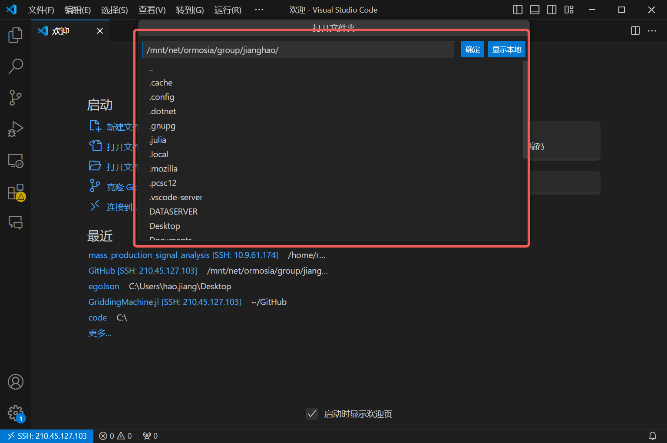Expand the hidden menus ellipsis in title bar
Image resolution: width=667 pixels, height=443 pixels.
coord(259,10)
